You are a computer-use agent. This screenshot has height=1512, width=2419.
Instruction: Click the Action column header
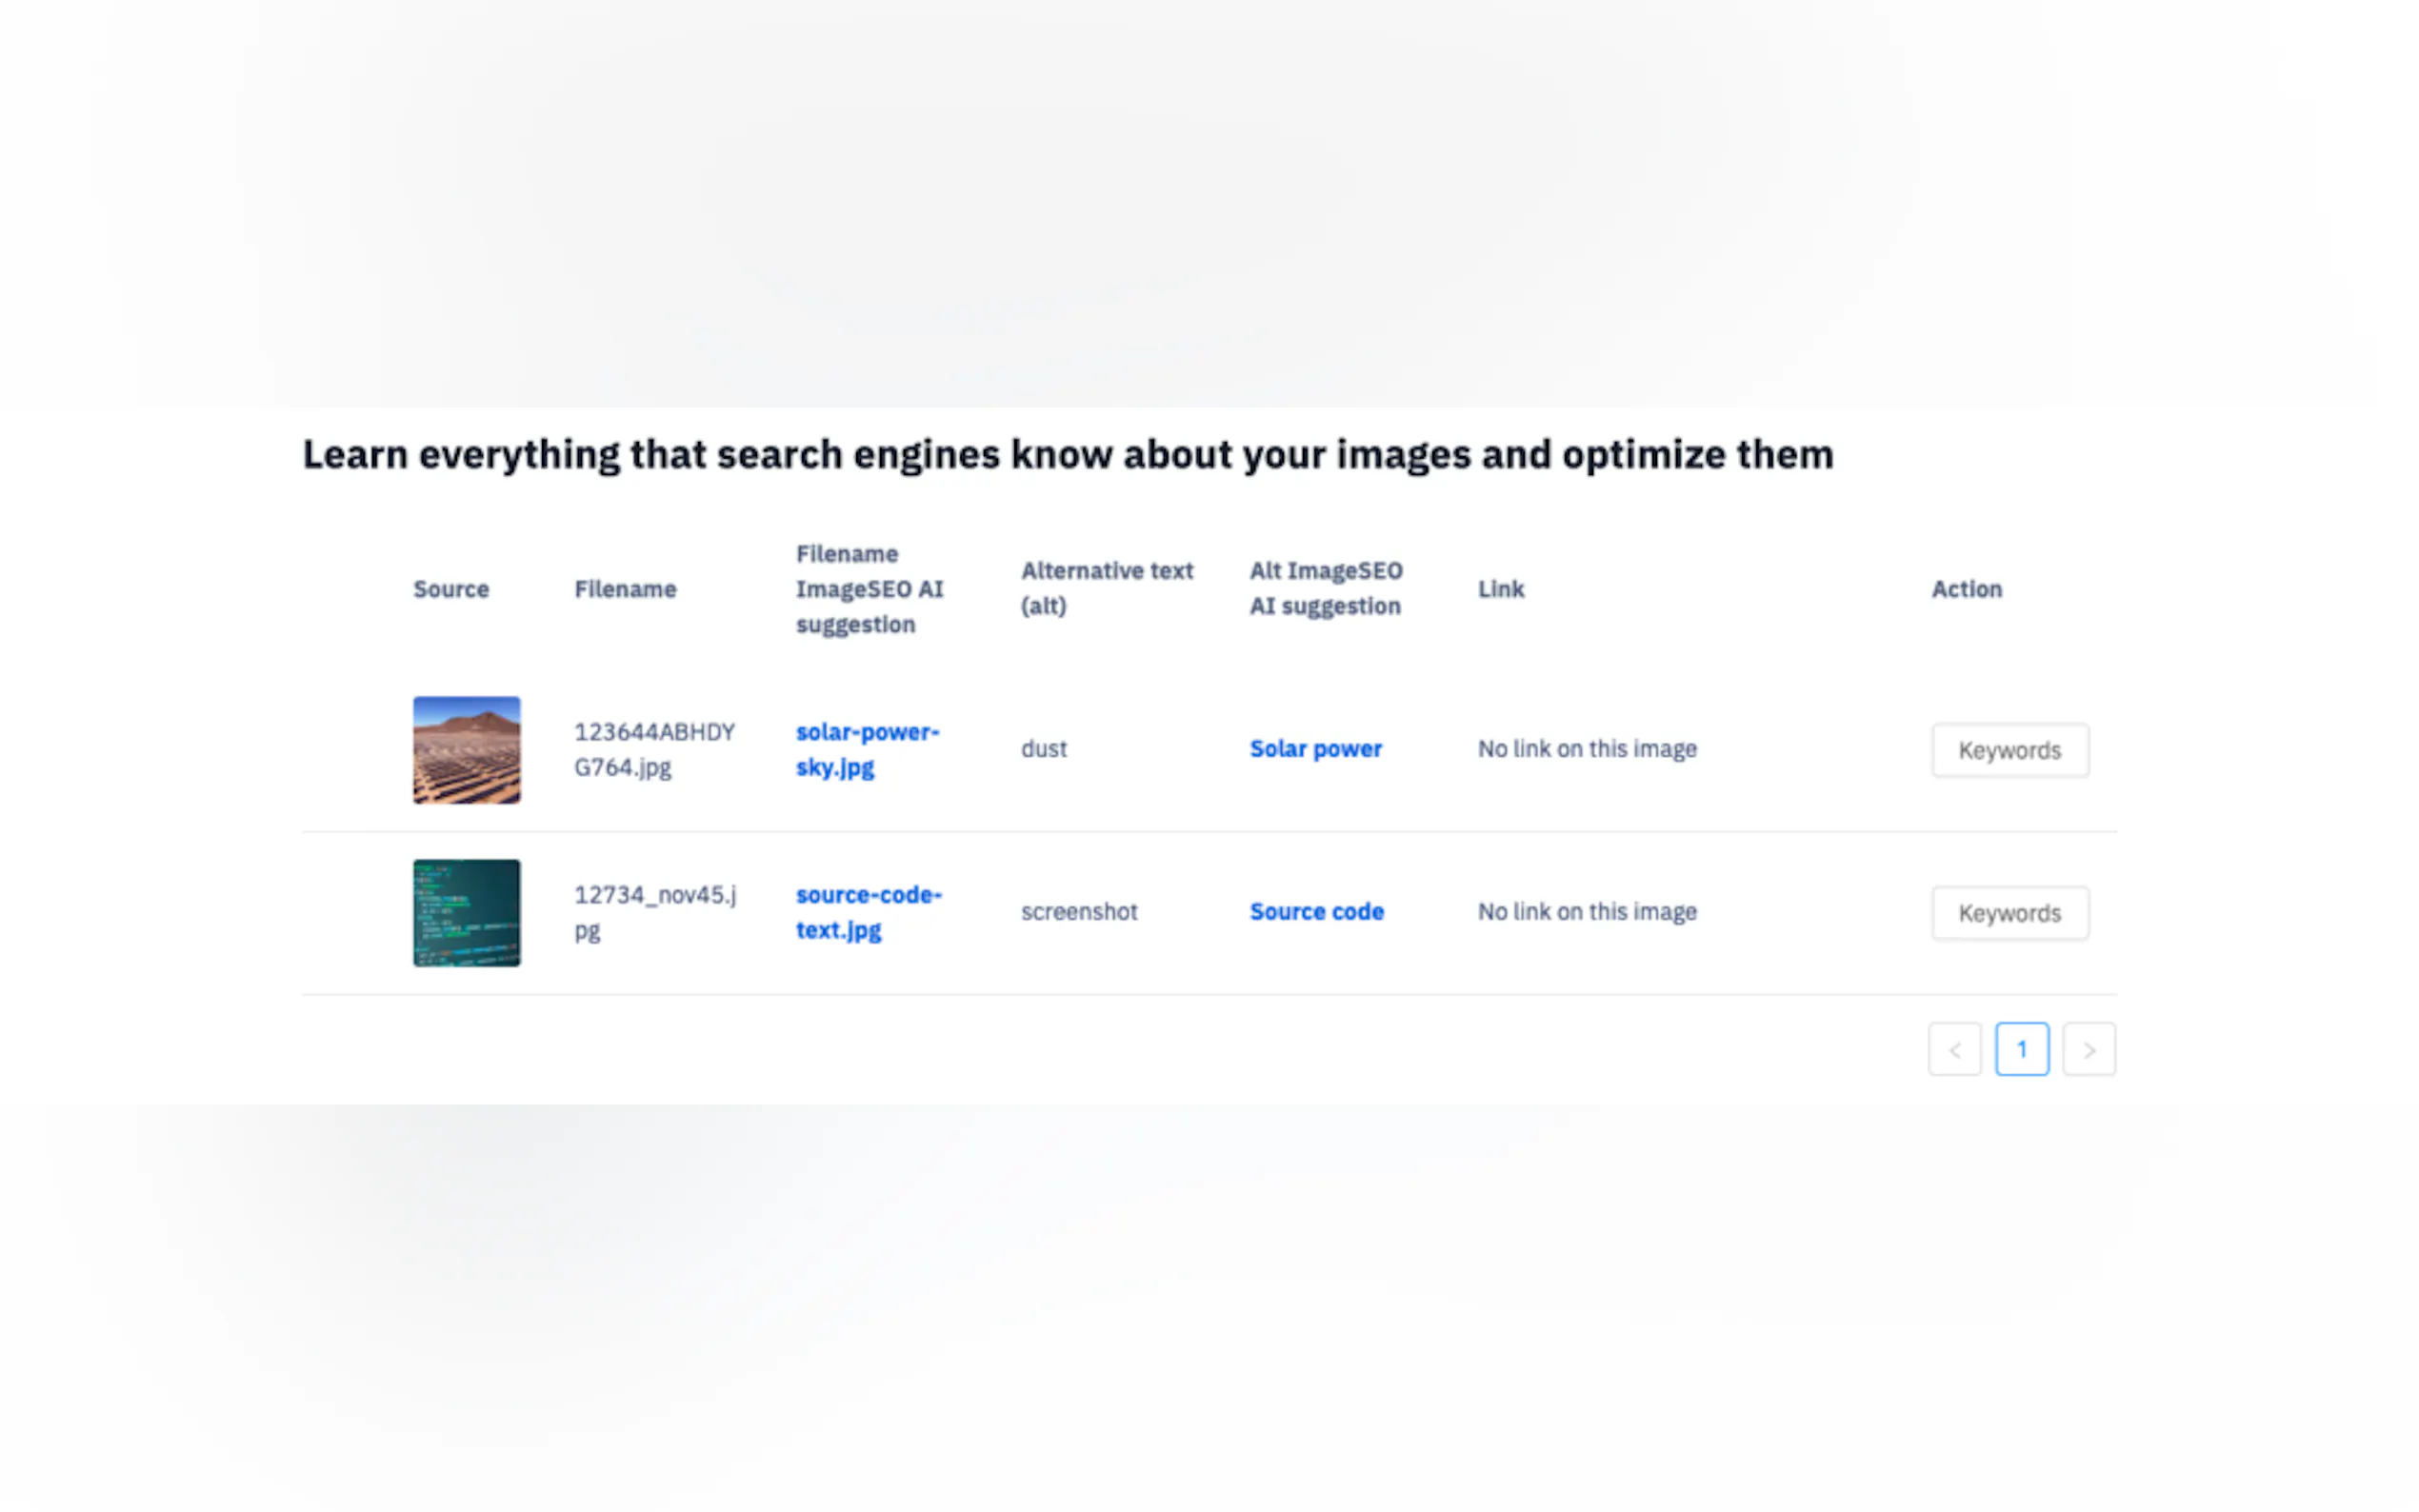(x=1966, y=589)
